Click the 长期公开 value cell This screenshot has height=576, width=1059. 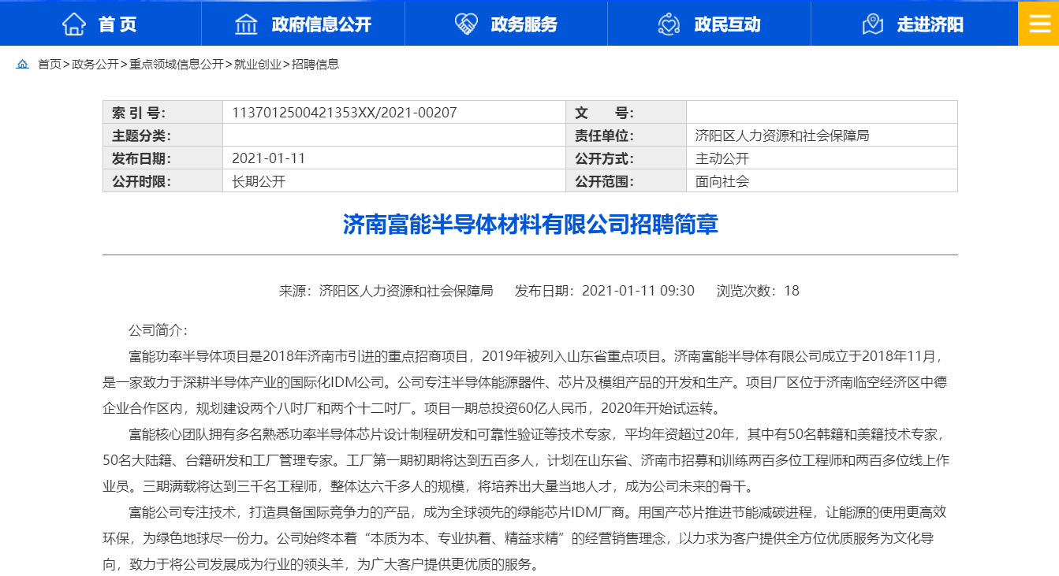[394, 181]
